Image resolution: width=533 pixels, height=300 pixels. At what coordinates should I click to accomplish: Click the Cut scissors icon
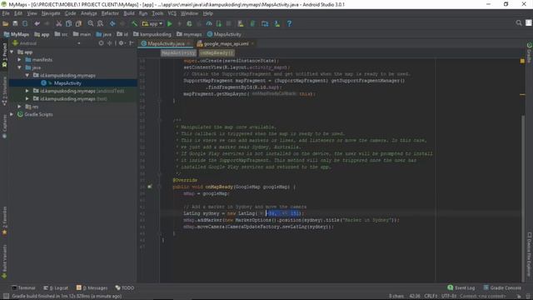coord(59,23)
